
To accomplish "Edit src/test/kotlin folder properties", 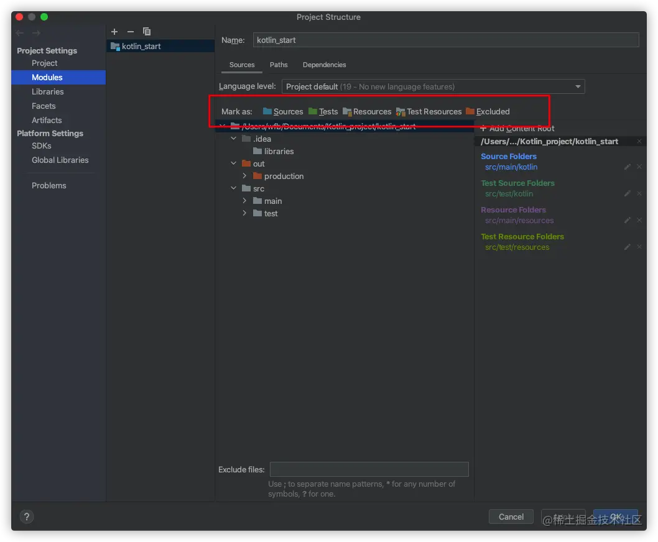I will point(628,193).
